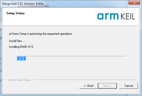Click the µ symbol before Vision Setup
Screen dimensions: 142x96
coord(10,34)
